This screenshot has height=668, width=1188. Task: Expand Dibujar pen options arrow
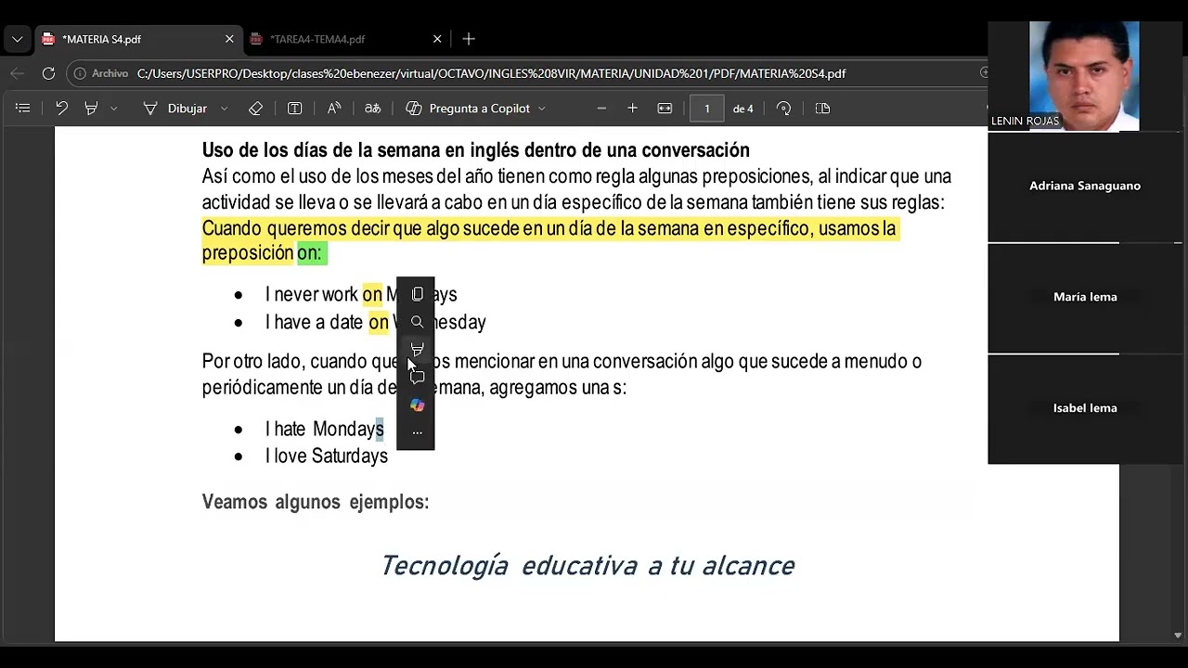[x=224, y=109]
